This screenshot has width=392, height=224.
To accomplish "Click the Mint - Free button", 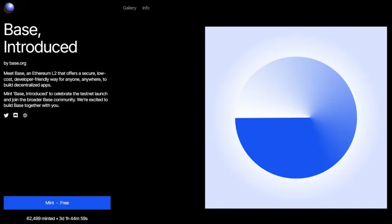I will click(57, 203).
